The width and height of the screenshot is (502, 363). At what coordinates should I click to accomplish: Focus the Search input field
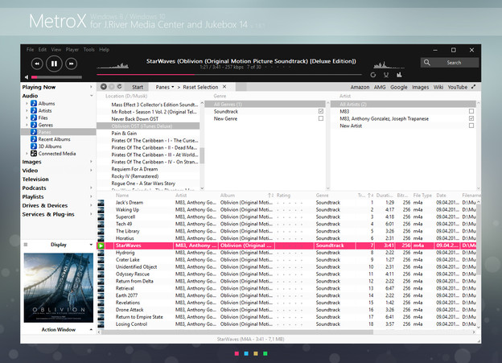(454, 63)
